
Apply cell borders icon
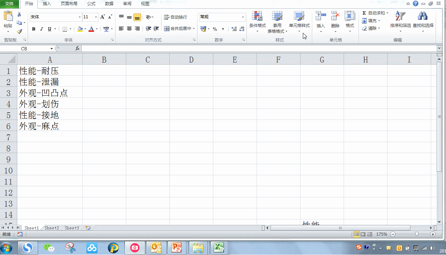pyautogui.click(x=65, y=29)
